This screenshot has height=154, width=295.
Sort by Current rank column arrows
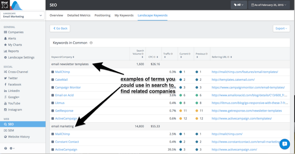181,57
